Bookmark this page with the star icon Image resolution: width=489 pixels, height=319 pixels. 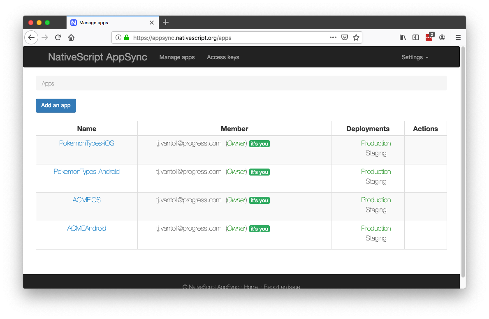tap(356, 37)
